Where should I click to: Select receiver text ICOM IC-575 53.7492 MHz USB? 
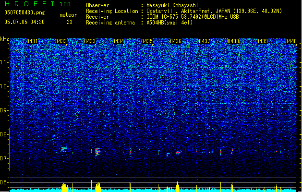(x=193, y=17)
